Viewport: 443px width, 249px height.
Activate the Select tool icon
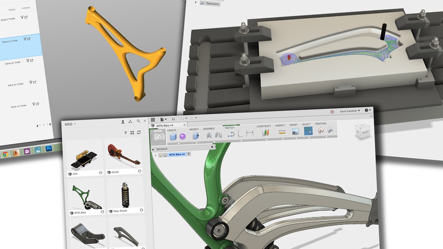coord(308,131)
